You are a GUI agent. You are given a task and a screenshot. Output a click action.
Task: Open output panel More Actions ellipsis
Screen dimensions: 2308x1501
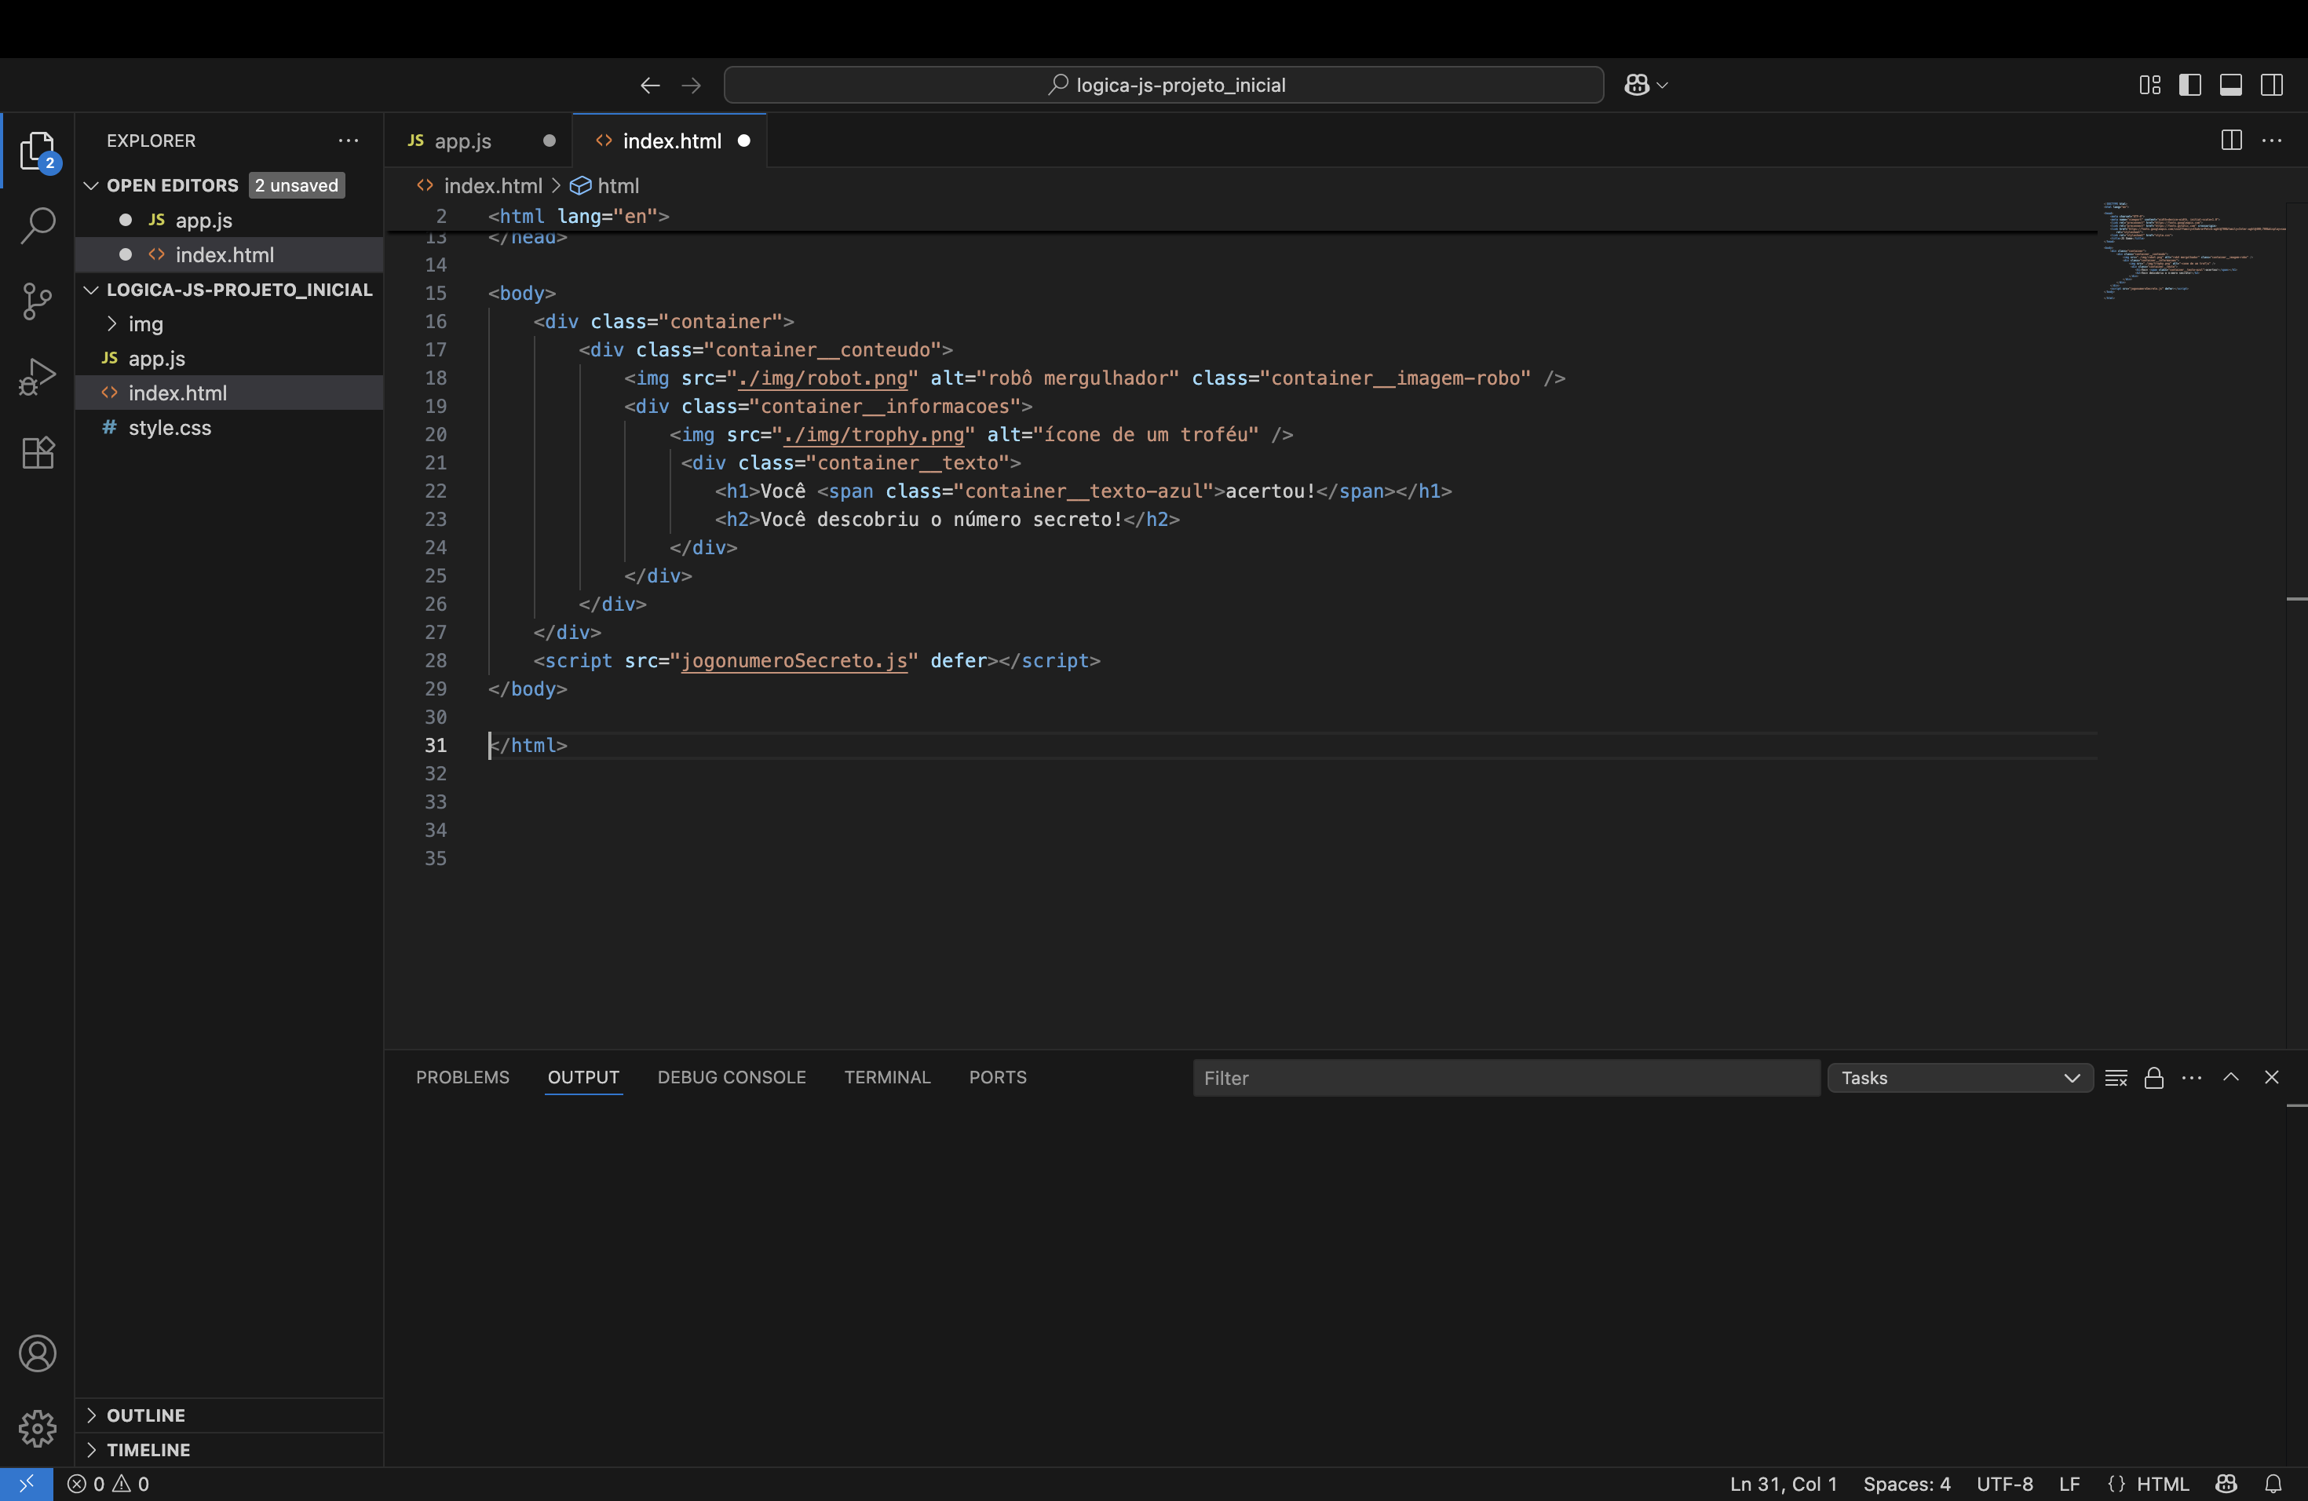(x=2192, y=1078)
